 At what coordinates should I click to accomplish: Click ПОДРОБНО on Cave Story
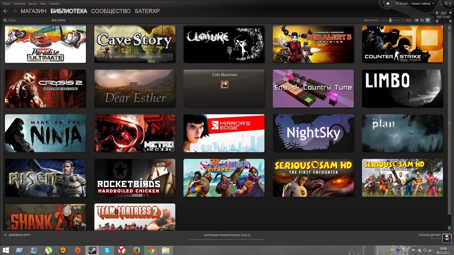[x=151, y=57]
